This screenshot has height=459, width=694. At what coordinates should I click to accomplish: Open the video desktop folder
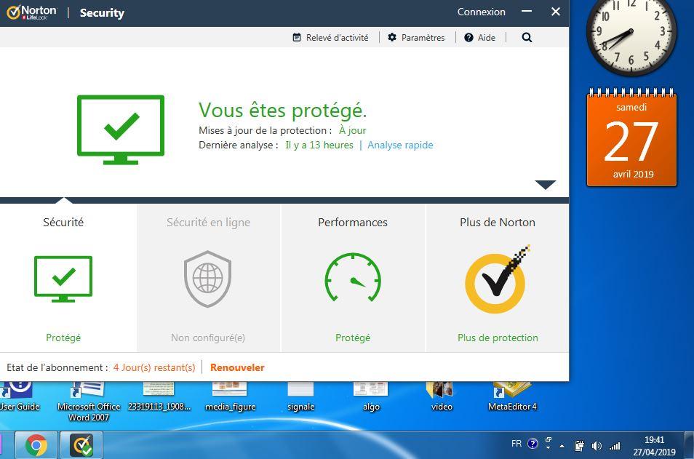coord(442,396)
